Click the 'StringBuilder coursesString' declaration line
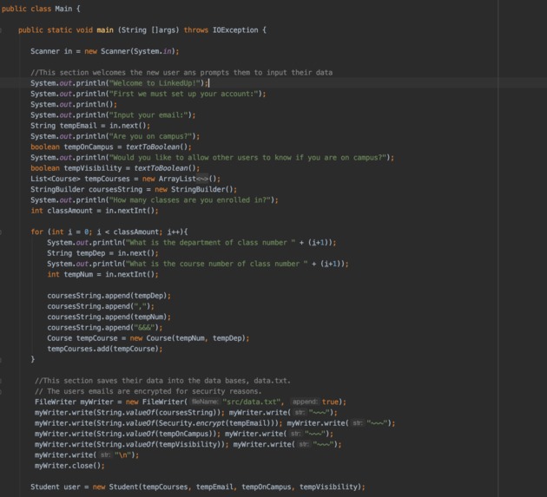The height and width of the screenshot is (497, 547). pyautogui.click(x=134, y=189)
